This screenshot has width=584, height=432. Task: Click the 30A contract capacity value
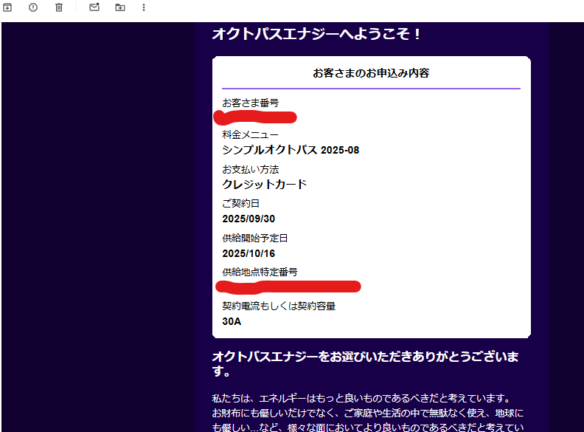point(232,321)
